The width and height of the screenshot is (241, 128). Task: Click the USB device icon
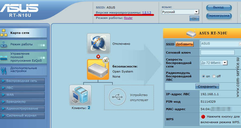click(118, 97)
